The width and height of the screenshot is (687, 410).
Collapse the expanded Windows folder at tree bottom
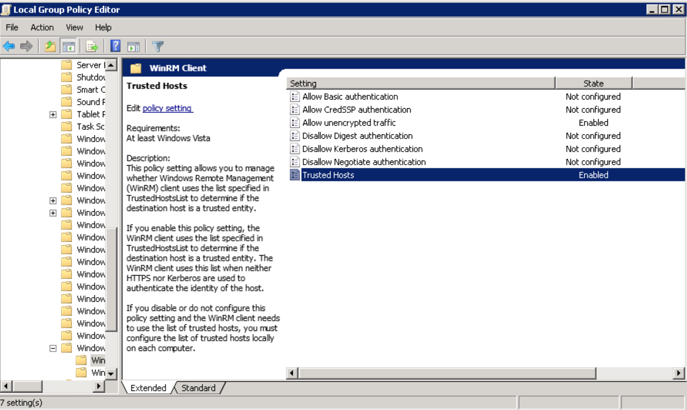click(53, 348)
